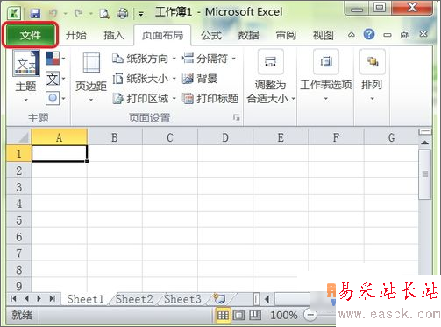Go to previous sheet navigation arrow

pos(26,298)
